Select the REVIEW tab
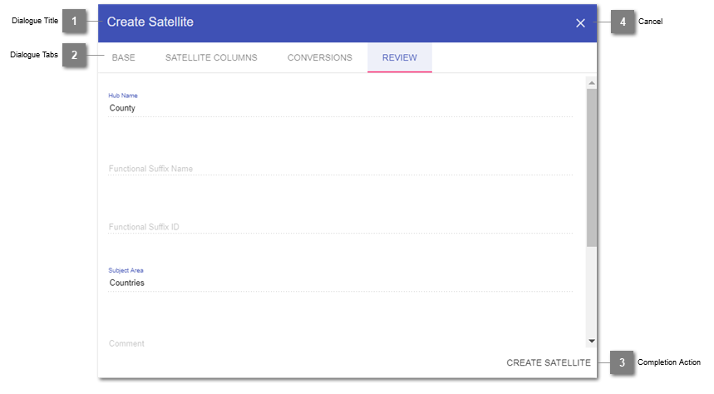The image size is (714, 394). 399,58
